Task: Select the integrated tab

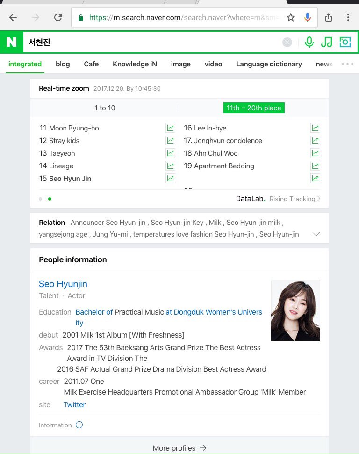Action: [25, 64]
